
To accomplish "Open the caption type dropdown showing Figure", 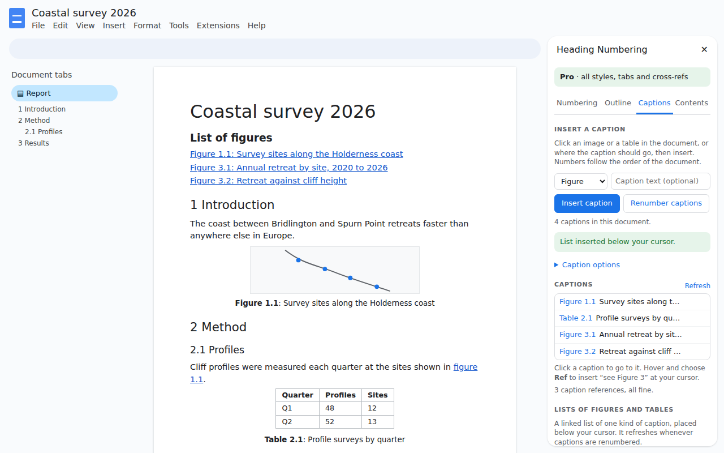I will coord(581,181).
